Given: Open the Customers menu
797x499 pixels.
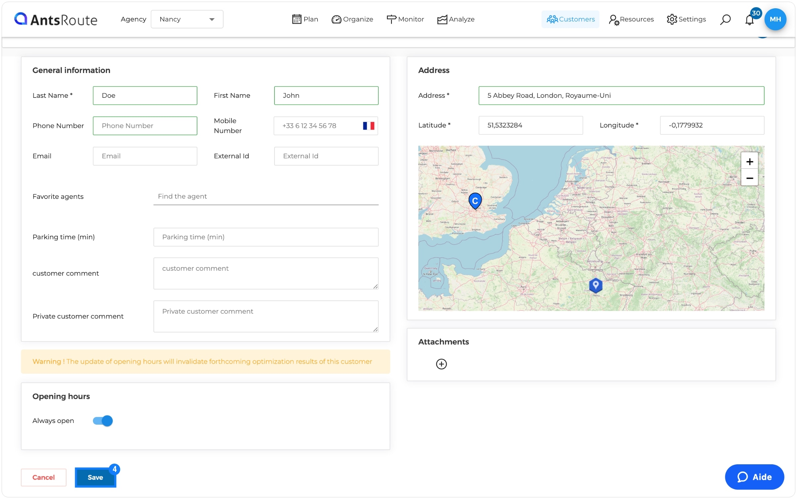Looking at the screenshot, I should click(570, 19).
